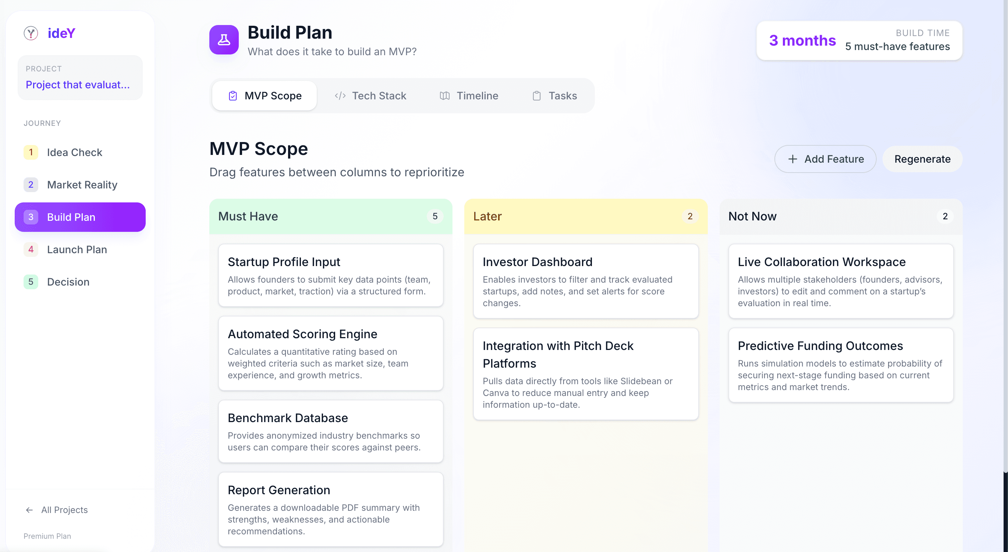Open the Timeline tab
Viewport: 1008px width, 552px height.
click(x=469, y=96)
